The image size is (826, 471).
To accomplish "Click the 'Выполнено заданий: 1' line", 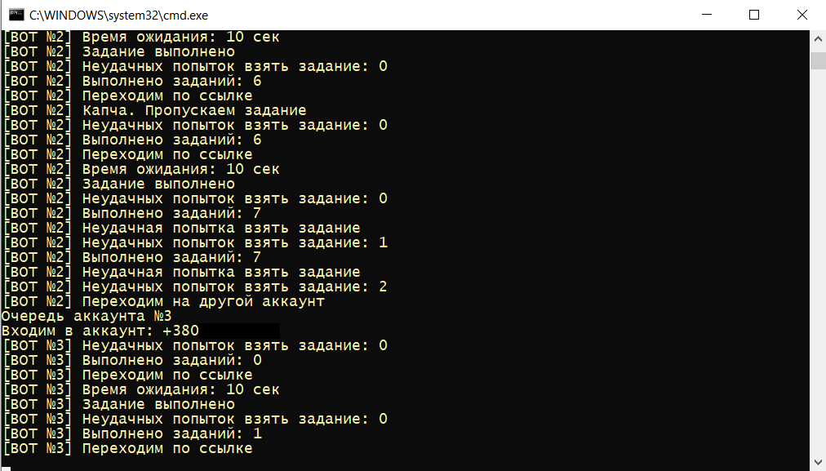I will (x=132, y=433).
